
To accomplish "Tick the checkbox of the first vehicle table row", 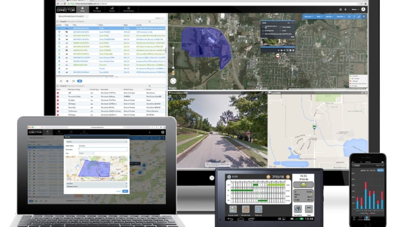I will [x=60, y=28].
